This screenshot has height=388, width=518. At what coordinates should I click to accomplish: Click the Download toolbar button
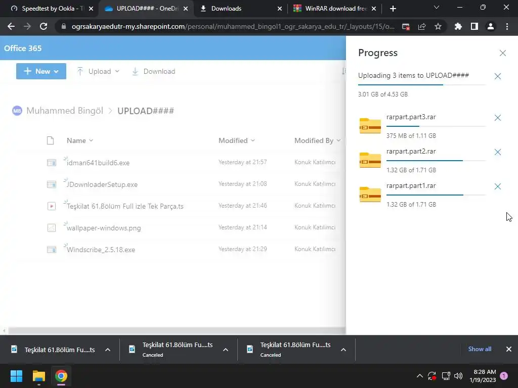point(154,71)
